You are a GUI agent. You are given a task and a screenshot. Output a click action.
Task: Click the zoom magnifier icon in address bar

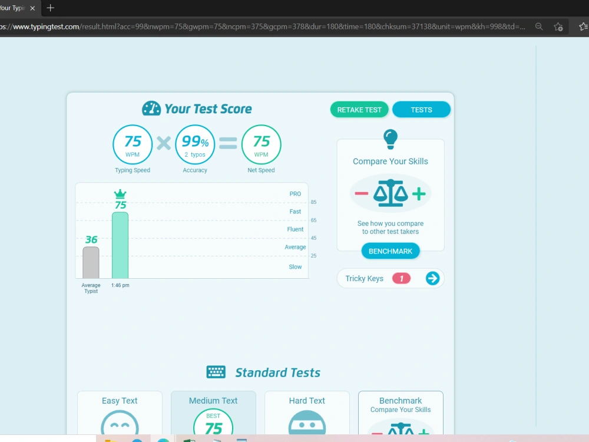click(x=539, y=27)
